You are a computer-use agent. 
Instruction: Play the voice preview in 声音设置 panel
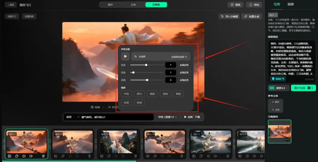(125, 56)
